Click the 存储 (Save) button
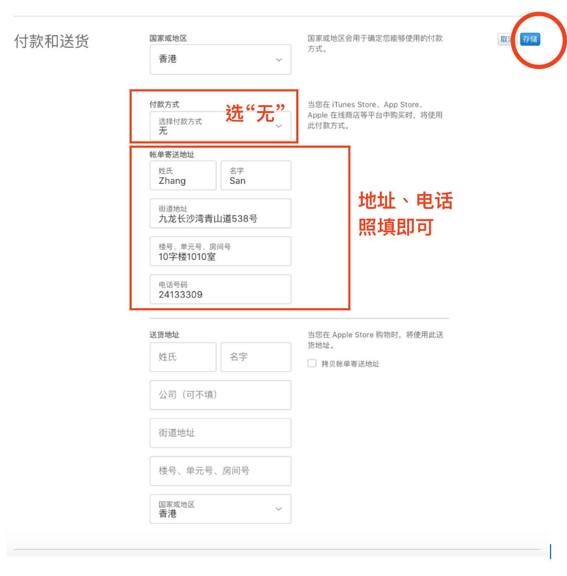Viewport: 567px width, 576px height. click(x=530, y=39)
